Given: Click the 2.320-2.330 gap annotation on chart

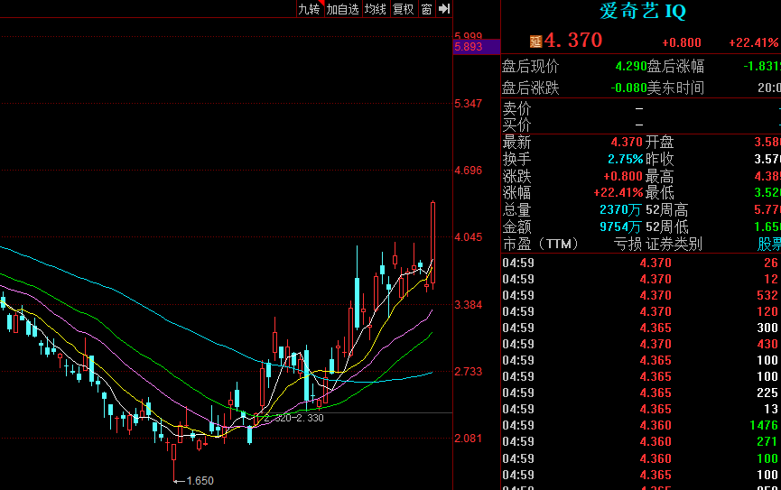Looking at the screenshot, I should (x=293, y=418).
